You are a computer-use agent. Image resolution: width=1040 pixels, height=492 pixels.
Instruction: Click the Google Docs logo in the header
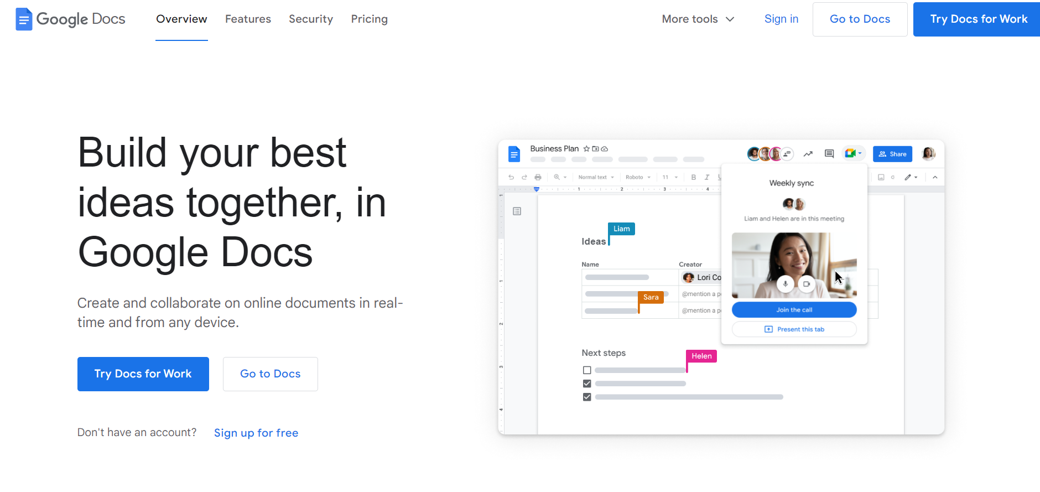70,19
